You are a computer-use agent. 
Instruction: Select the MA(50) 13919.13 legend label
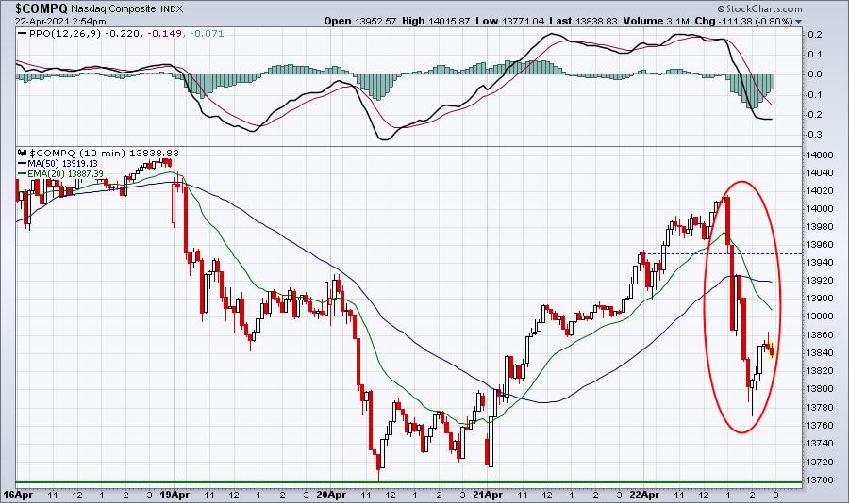coord(63,163)
